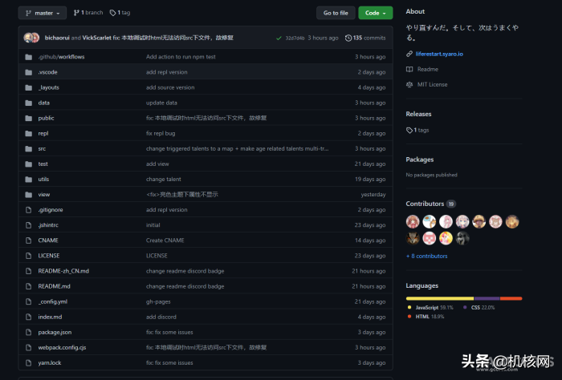Click the package.json file icon
Image resolution: width=562 pixels, height=380 pixels.
(x=29, y=333)
